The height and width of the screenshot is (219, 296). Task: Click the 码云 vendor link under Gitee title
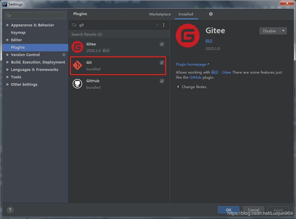coord(209,41)
